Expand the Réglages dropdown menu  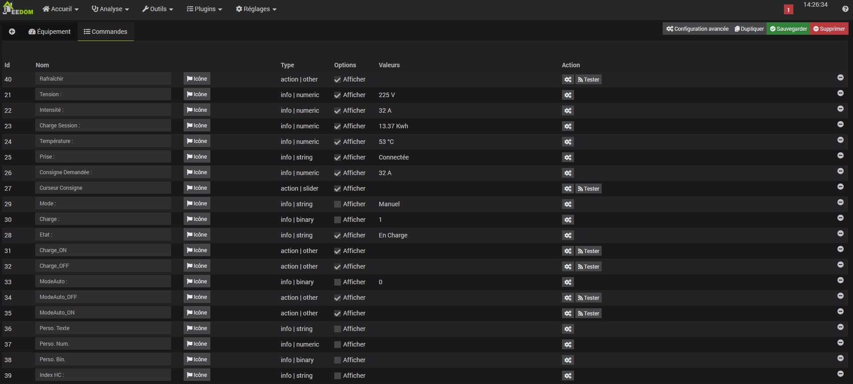coord(256,9)
